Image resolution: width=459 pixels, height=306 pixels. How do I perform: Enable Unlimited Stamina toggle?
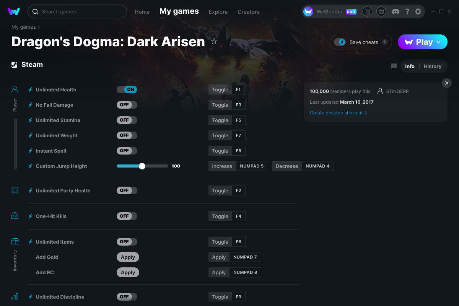tap(127, 120)
